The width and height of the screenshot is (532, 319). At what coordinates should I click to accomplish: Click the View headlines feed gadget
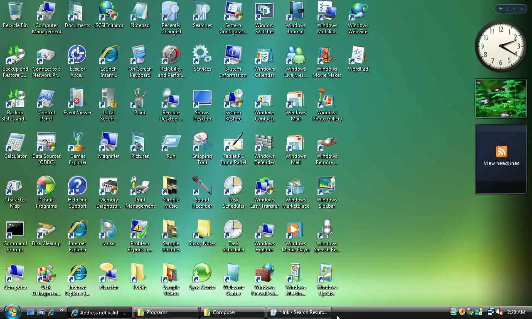pyautogui.click(x=501, y=159)
